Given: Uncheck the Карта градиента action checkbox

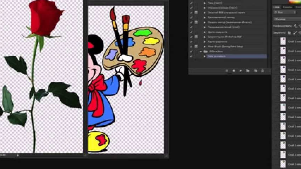Looking at the screenshot, I should pyautogui.click(x=191, y=42).
